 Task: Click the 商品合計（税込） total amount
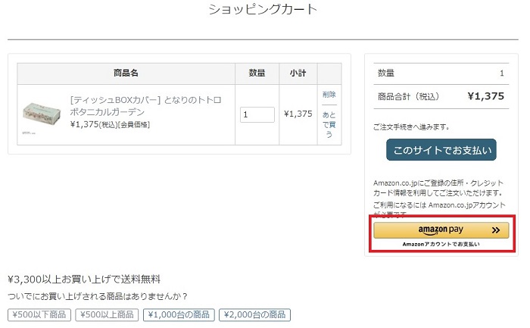[x=485, y=96]
